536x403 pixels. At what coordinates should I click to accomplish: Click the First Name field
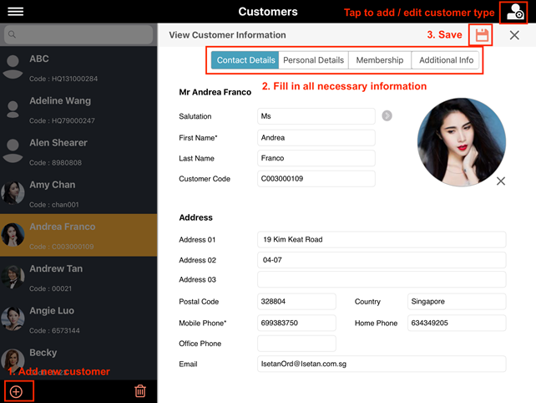[316, 138]
